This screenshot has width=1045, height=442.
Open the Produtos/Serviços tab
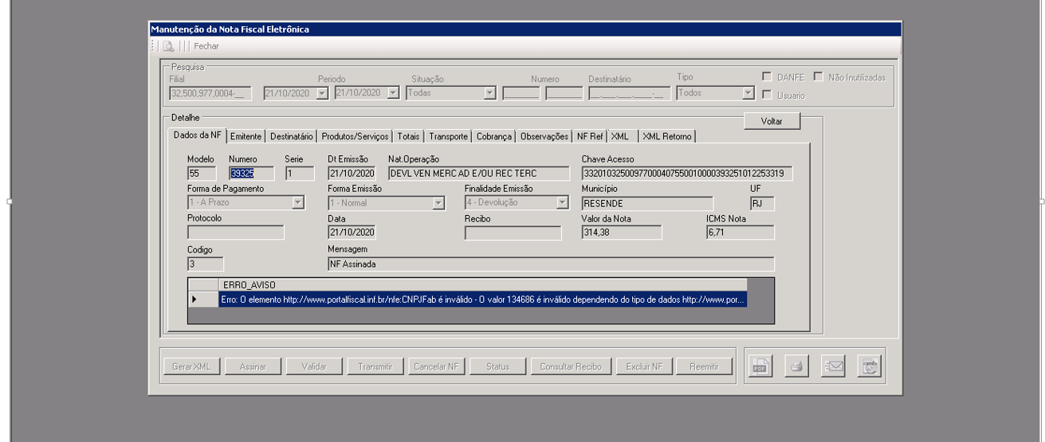pyautogui.click(x=355, y=136)
